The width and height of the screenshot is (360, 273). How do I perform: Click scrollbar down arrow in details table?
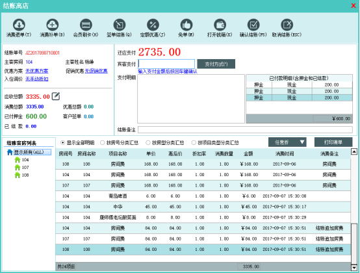[354, 268]
